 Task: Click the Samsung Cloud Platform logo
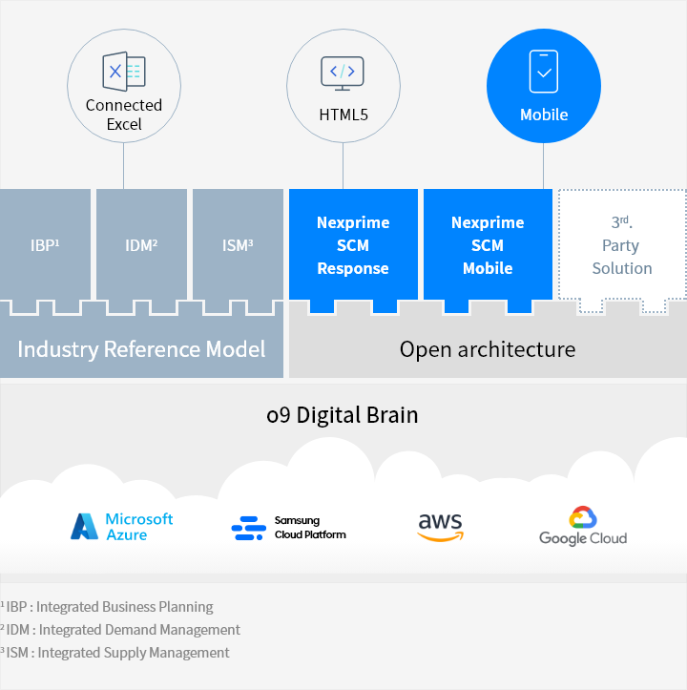pos(289,528)
